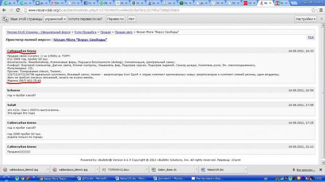Open the dropdown for the sablezubaya_blenn2.jpg download

[x=47, y=170]
